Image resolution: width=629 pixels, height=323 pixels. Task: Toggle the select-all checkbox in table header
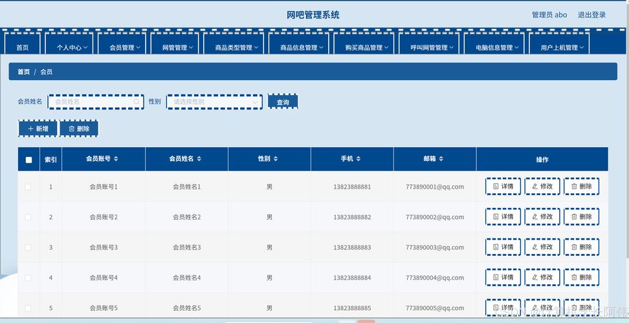(x=28, y=160)
